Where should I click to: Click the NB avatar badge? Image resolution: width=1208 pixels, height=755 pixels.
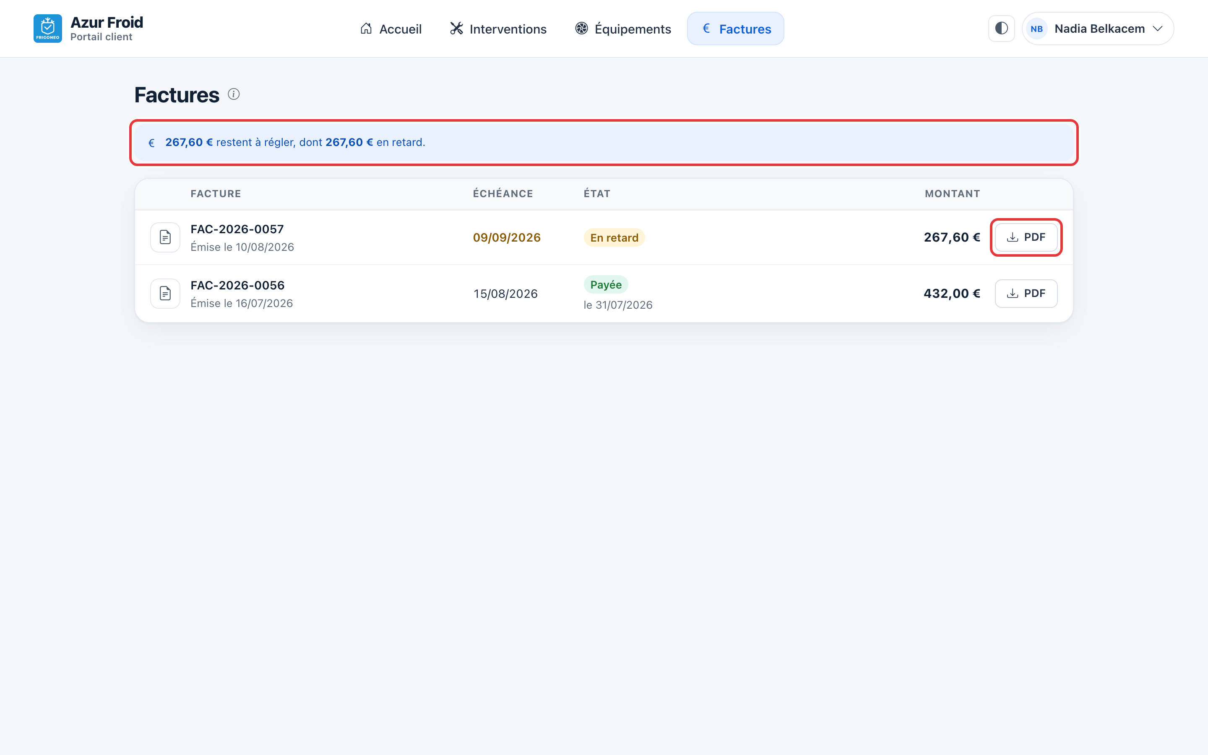(1036, 29)
